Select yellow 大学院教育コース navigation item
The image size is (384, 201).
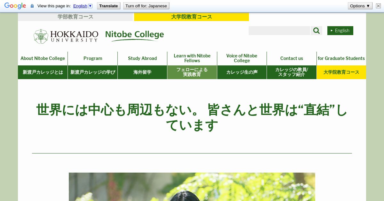point(341,72)
